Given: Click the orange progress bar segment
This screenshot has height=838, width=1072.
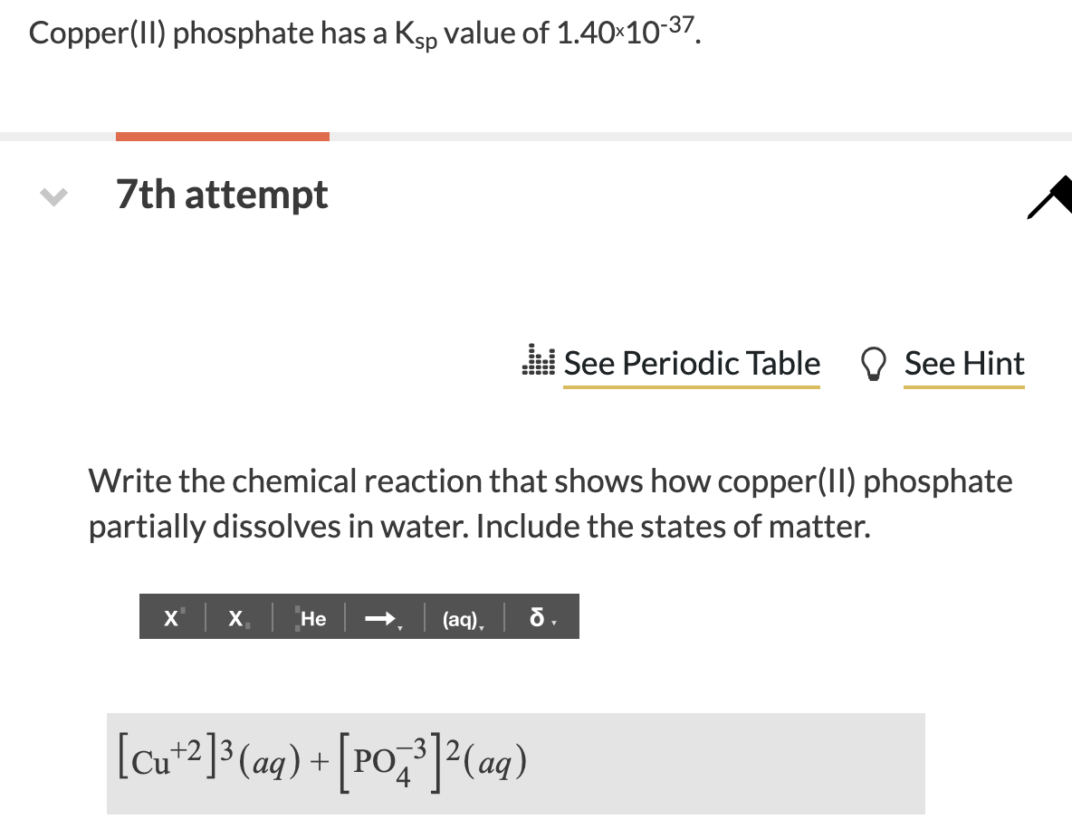Looking at the screenshot, I should click(222, 135).
